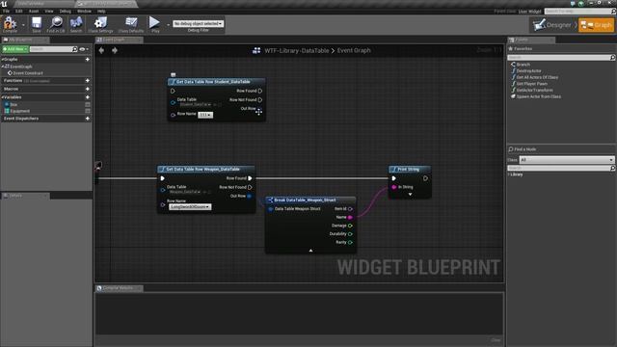Collapse the Break DataTable_Weapon_Struct node arrow
The image size is (617, 347).
point(310,251)
